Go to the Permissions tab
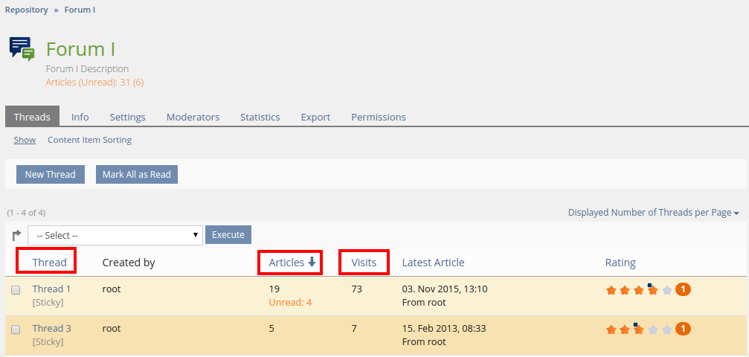This screenshot has height=357, width=749. pyautogui.click(x=378, y=117)
